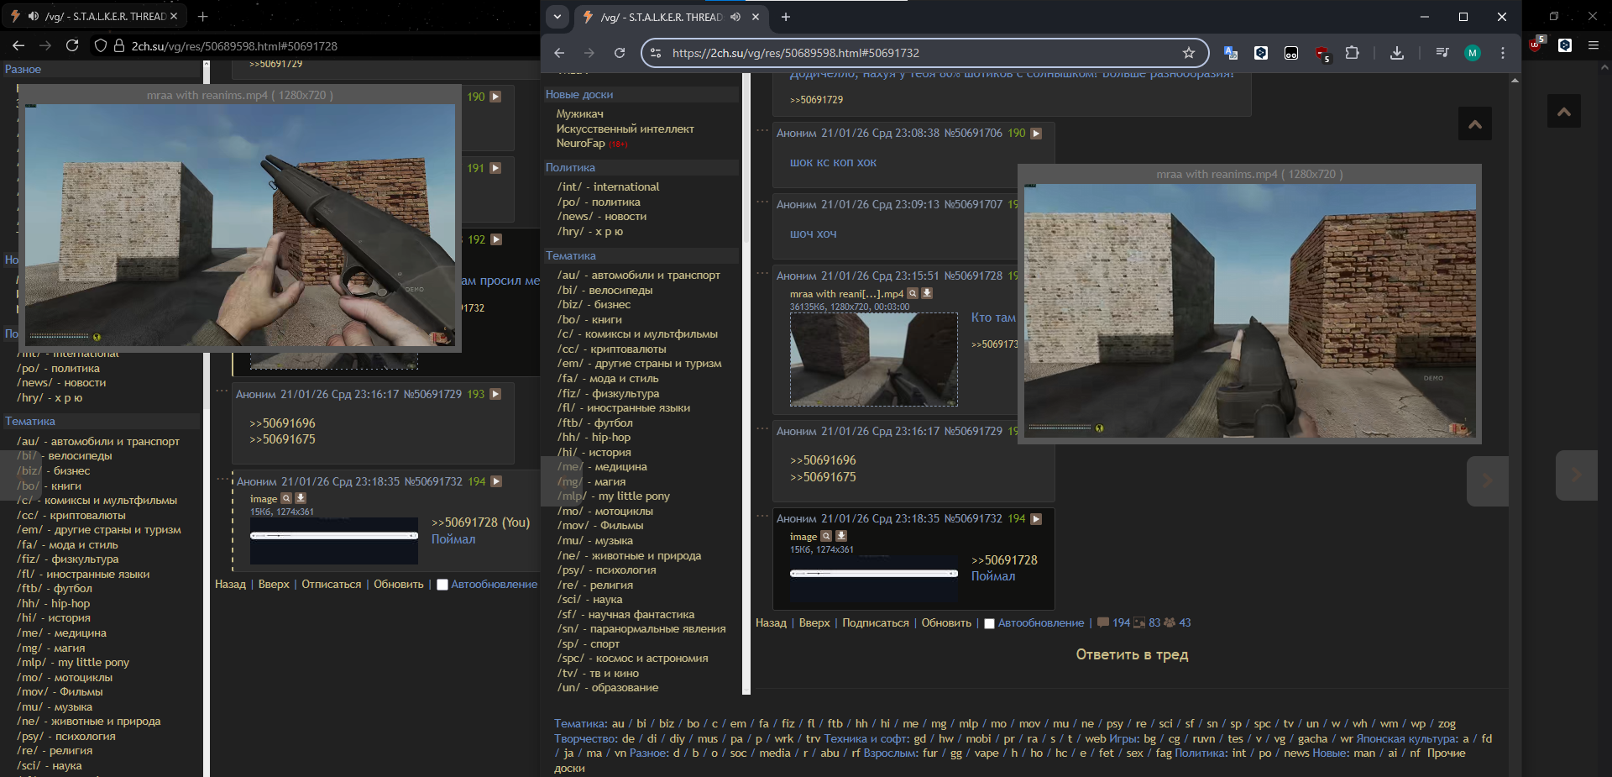The width and height of the screenshot is (1612, 777).
Task: Click the Firefox address bar URL
Action: (x=234, y=46)
